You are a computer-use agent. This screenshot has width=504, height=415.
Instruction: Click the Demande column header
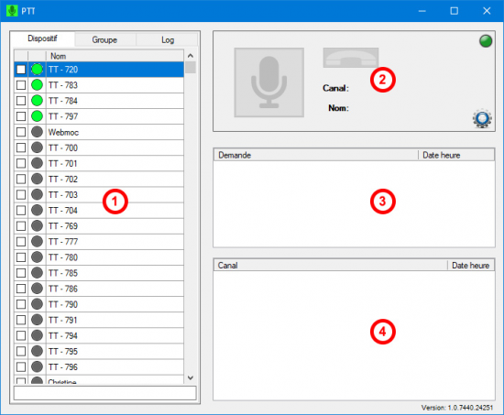point(316,155)
